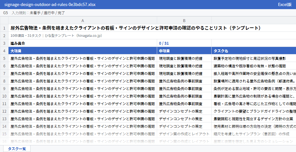Click column A cell in row 13
Screen dimensions: 296x152
pyautogui.click(x=83, y=119)
